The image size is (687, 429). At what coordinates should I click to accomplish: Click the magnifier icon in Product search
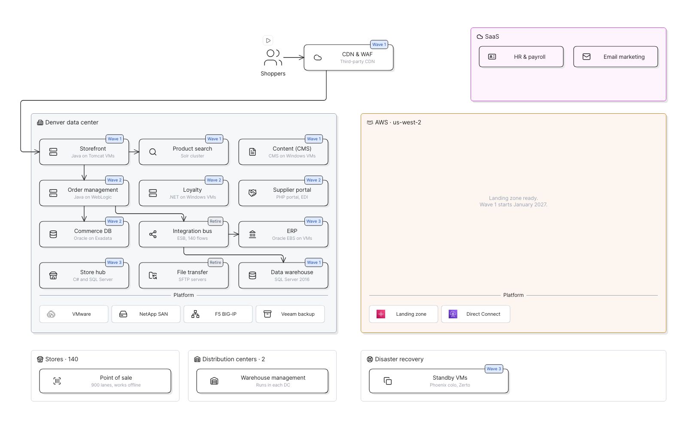153,152
